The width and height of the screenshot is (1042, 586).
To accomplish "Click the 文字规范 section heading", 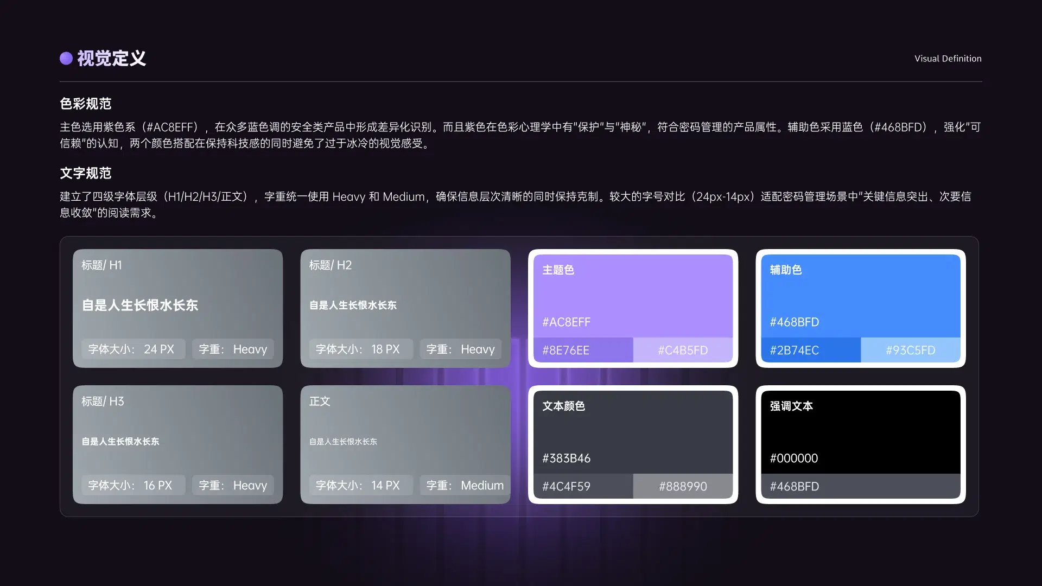I will (x=86, y=174).
